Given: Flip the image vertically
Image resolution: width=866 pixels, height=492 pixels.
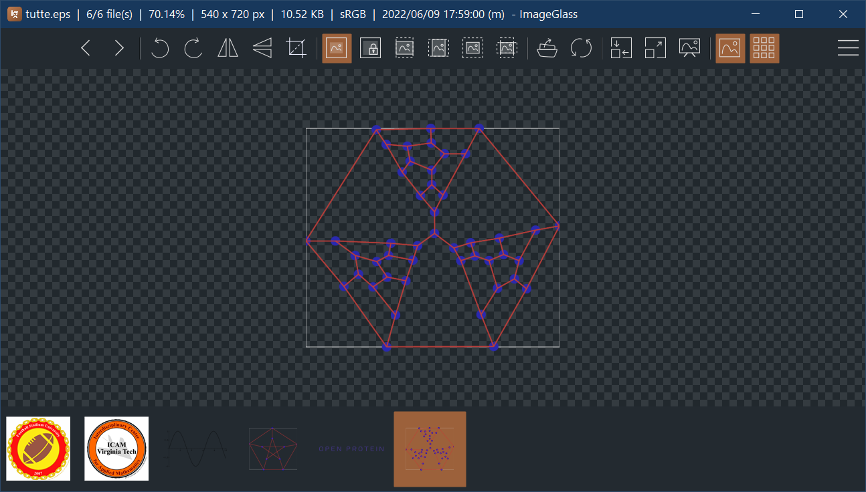Looking at the screenshot, I should [262, 48].
